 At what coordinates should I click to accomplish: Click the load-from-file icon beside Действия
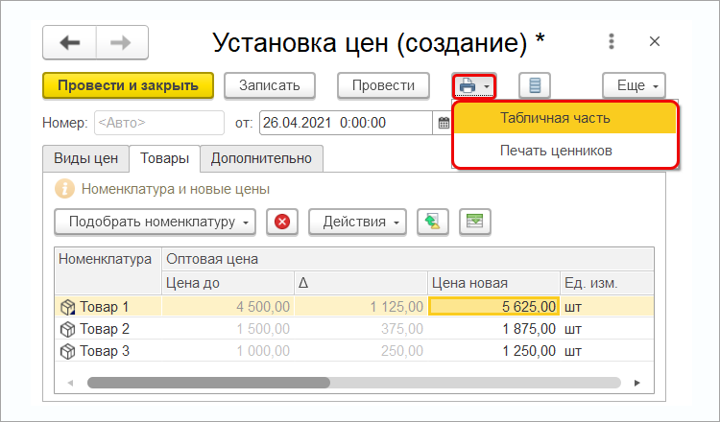pos(433,222)
